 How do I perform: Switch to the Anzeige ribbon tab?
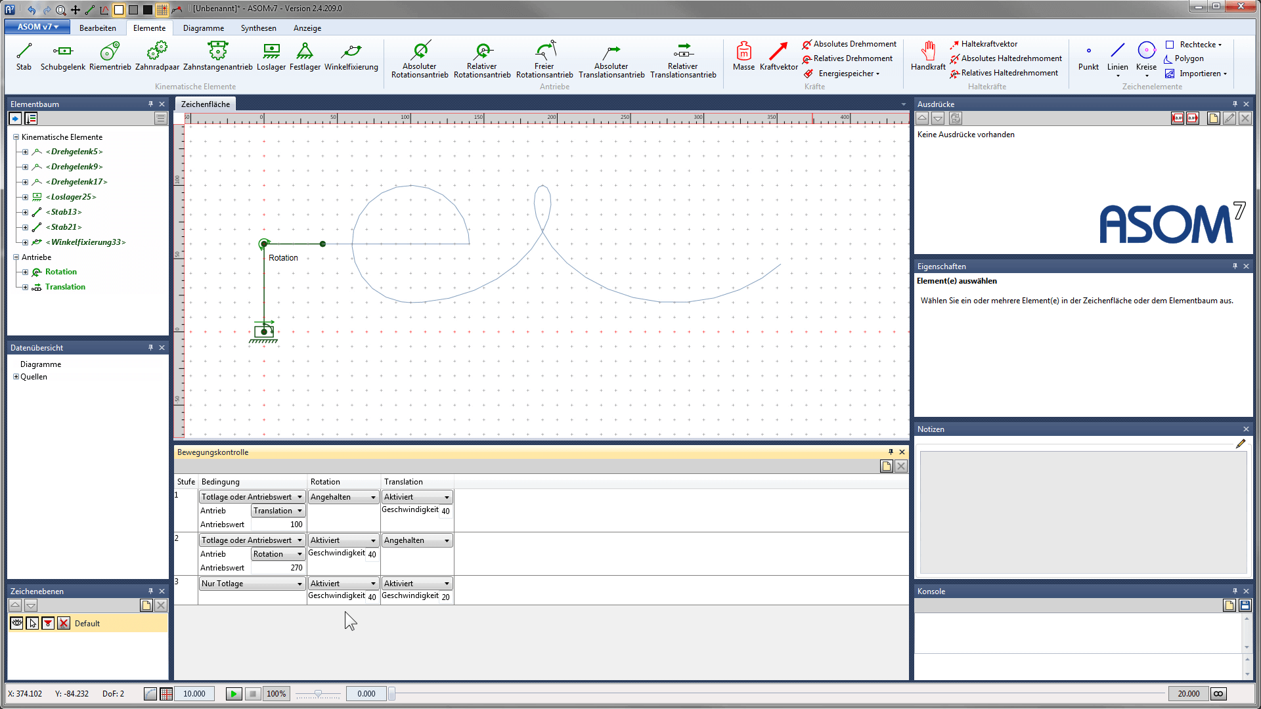click(x=307, y=28)
